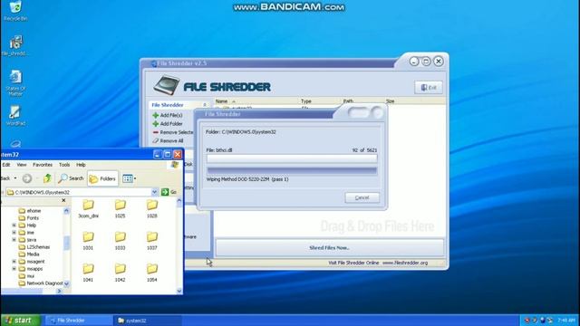The height and width of the screenshot is (326, 580).
Task: Open Help menu in Explorer window
Action: click(81, 165)
